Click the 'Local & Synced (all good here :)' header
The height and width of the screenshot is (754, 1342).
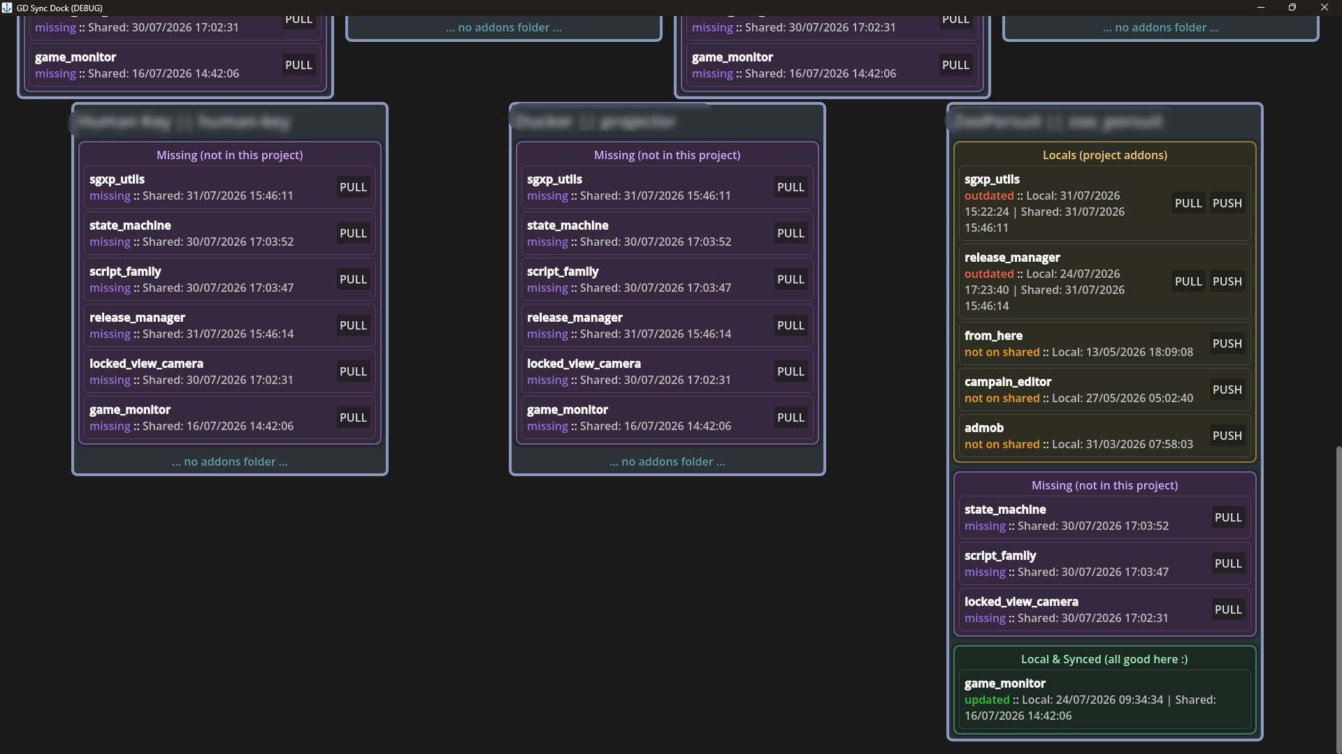pyautogui.click(x=1104, y=659)
